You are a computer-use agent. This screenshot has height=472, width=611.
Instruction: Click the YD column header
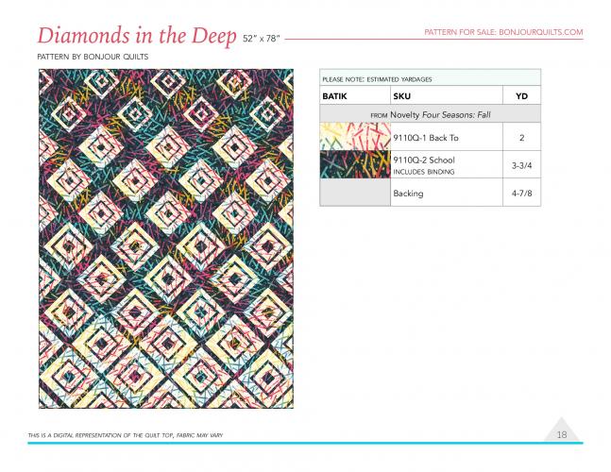click(x=521, y=96)
